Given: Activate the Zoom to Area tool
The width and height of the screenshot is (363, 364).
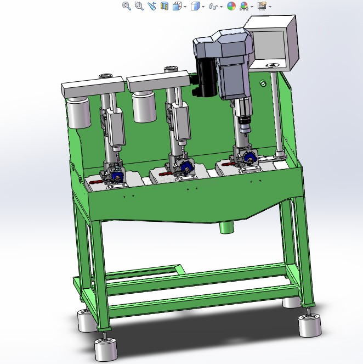Looking at the screenshot, I should [139, 6].
